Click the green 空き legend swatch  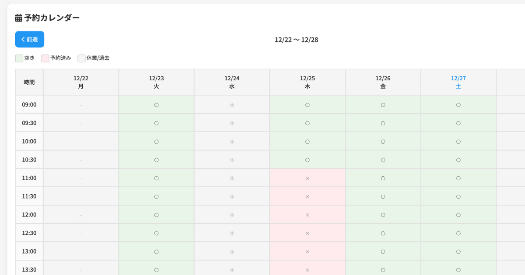pos(19,58)
